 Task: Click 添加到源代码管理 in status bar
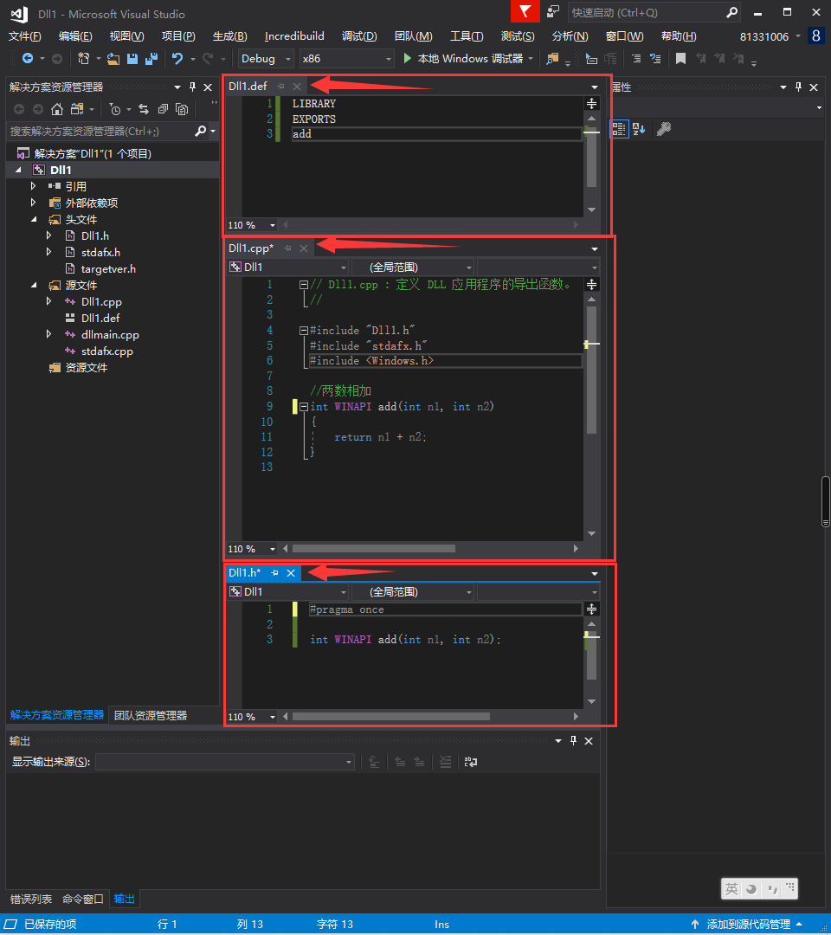748,925
